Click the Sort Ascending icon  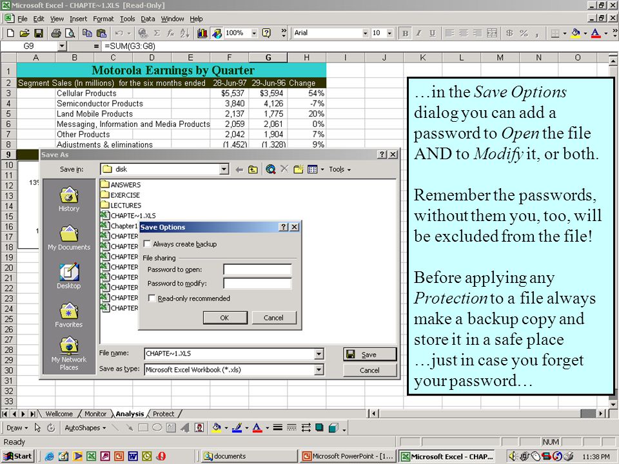(185, 33)
